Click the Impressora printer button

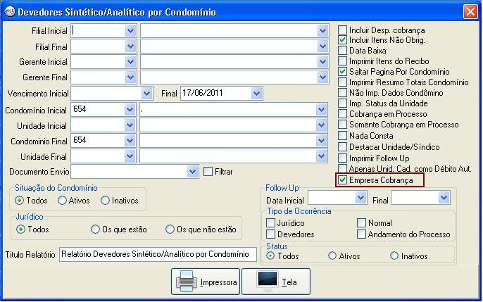pos(206,282)
